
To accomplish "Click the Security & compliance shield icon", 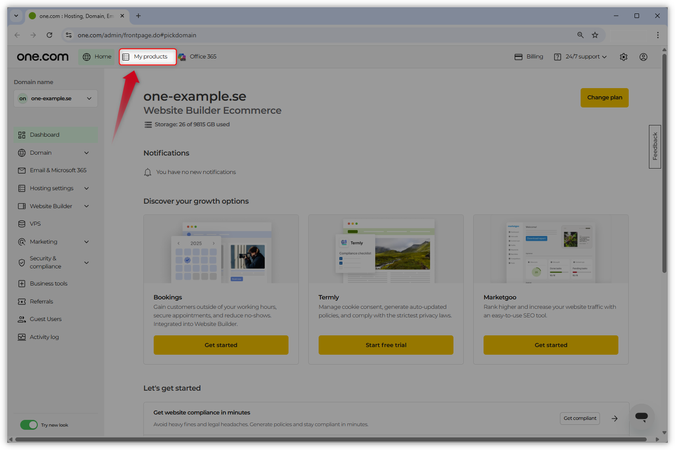I will point(22,263).
